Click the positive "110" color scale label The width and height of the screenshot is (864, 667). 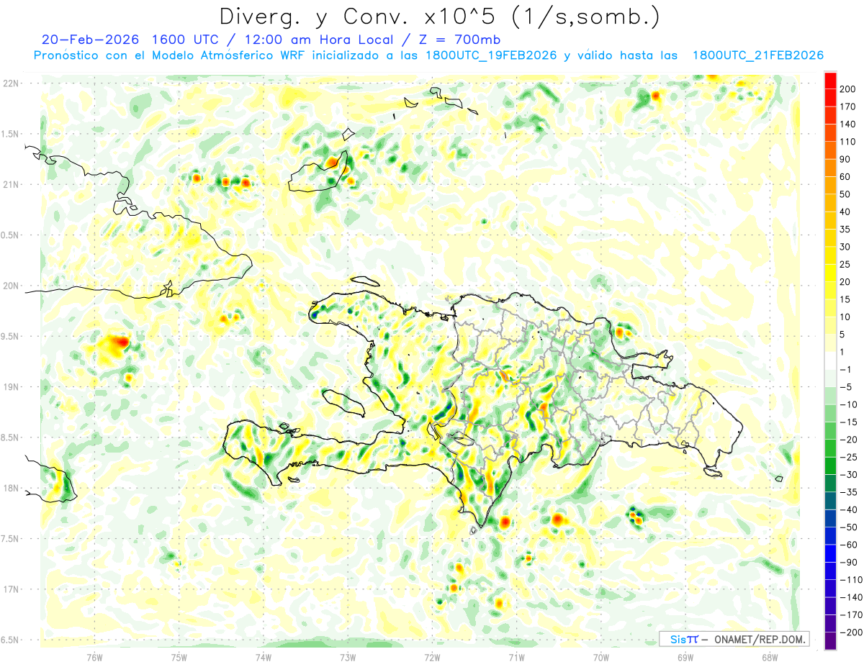849,142
